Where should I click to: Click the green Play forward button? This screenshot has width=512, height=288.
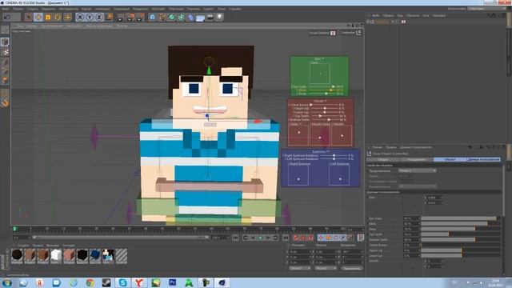[x=261, y=238]
